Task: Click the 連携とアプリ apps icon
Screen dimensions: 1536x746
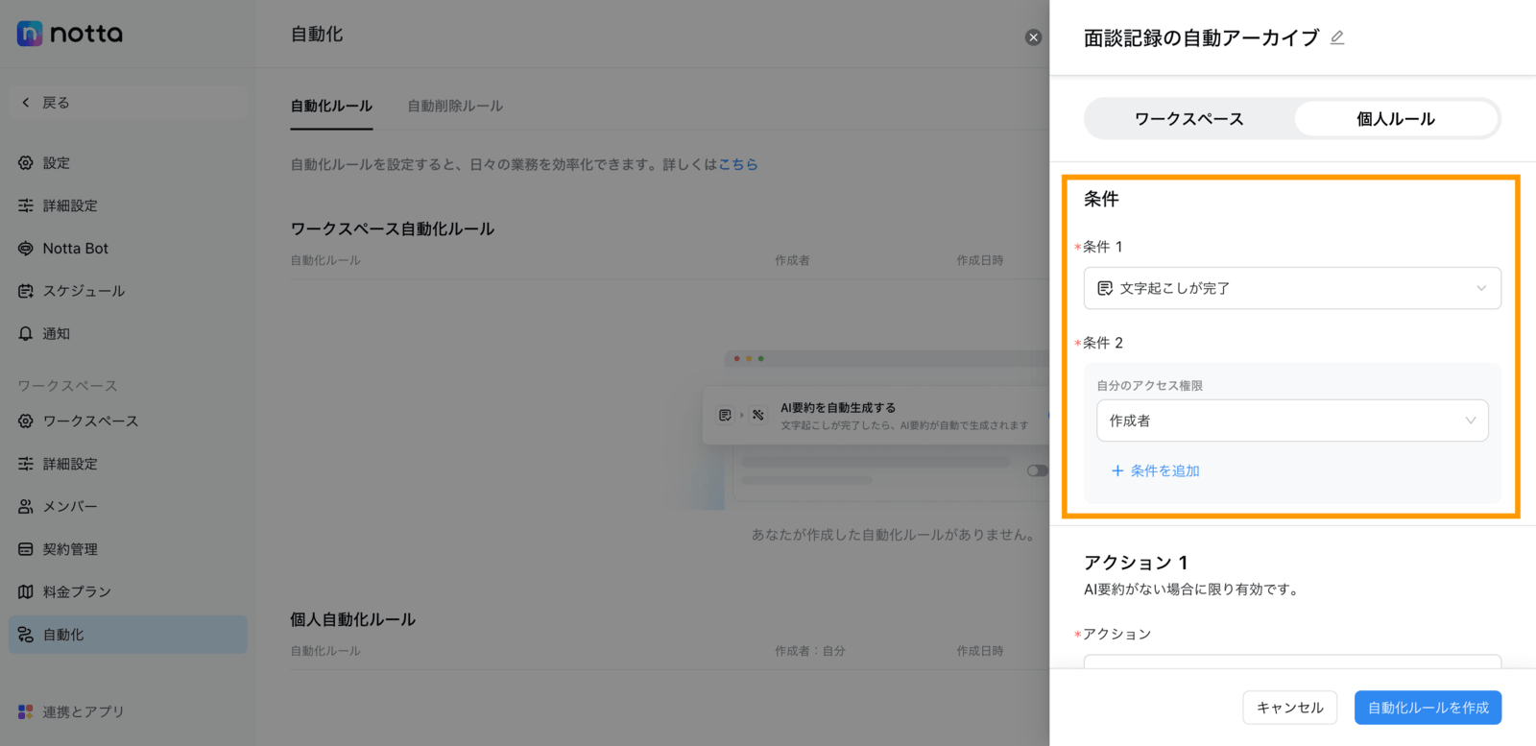Action: [26, 711]
